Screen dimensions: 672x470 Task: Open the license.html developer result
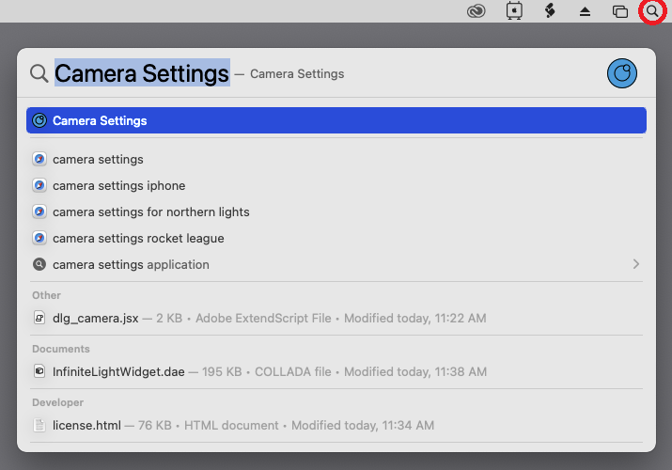pyautogui.click(x=86, y=425)
